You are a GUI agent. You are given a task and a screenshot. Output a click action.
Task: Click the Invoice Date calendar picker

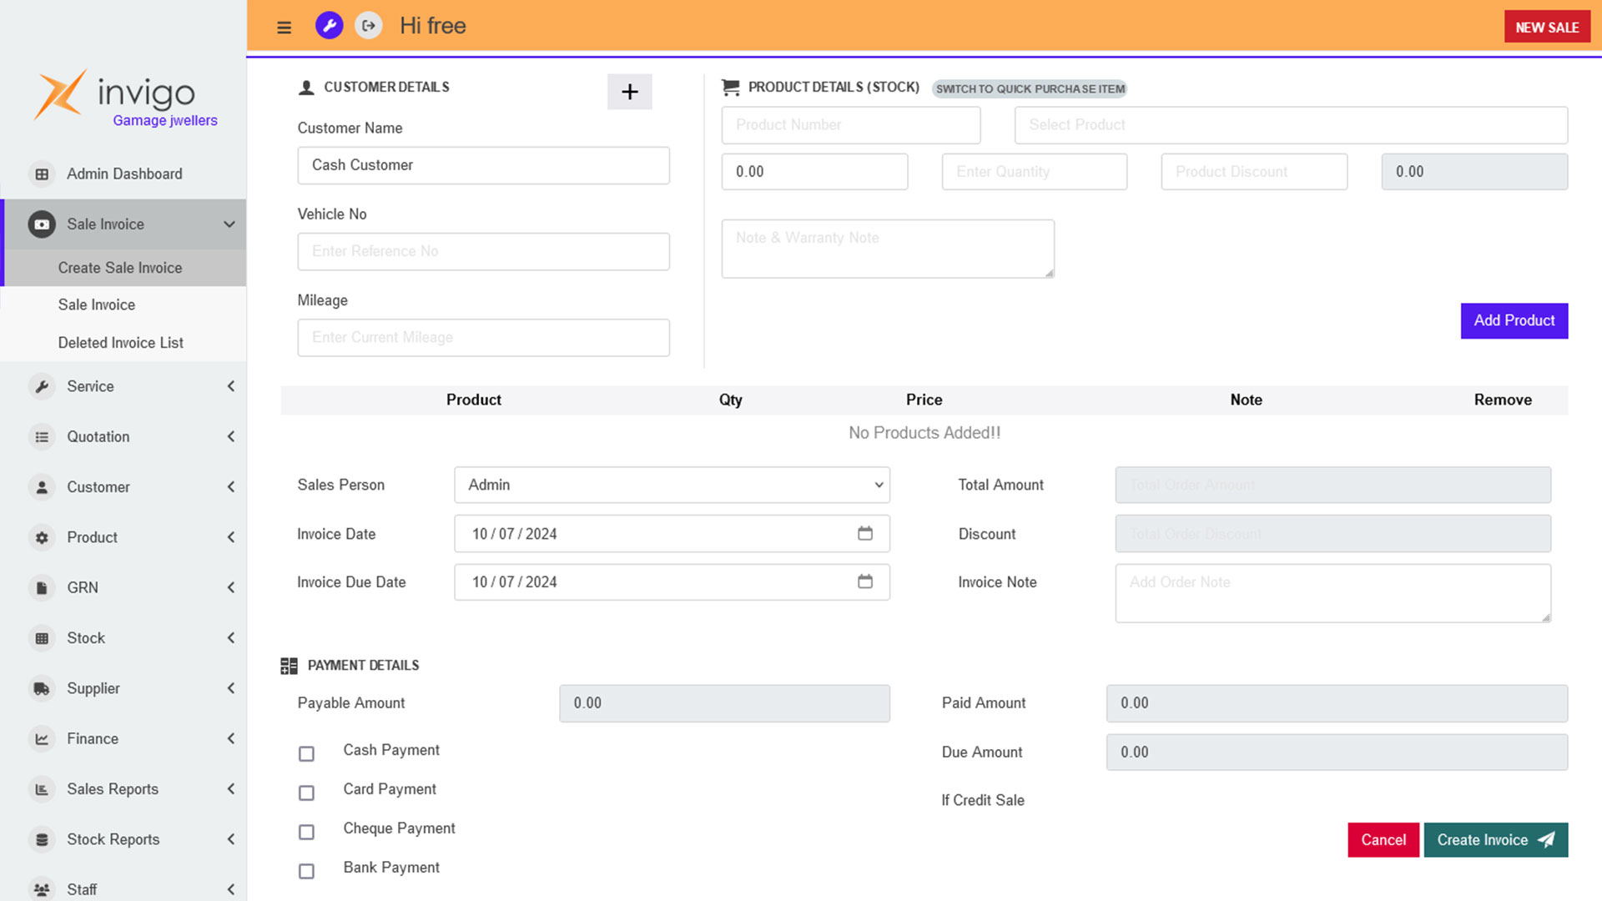pyautogui.click(x=868, y=534)
